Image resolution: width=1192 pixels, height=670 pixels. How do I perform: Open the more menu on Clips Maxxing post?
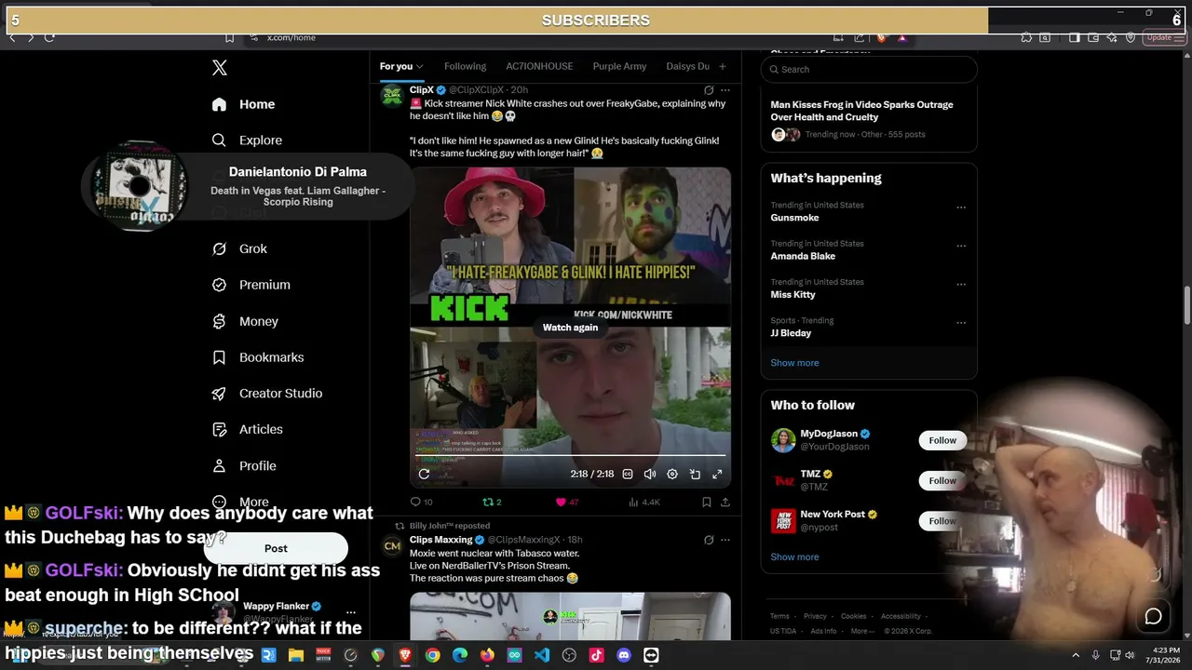click(x=725, y=540)
